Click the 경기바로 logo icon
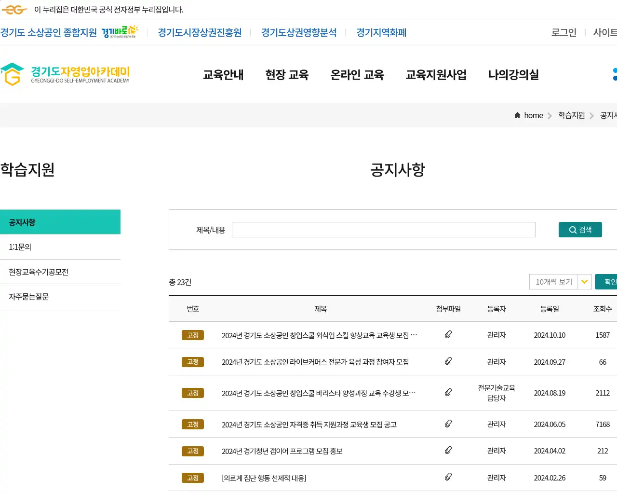Screen dimensions: 617x494 pos(120,32)
